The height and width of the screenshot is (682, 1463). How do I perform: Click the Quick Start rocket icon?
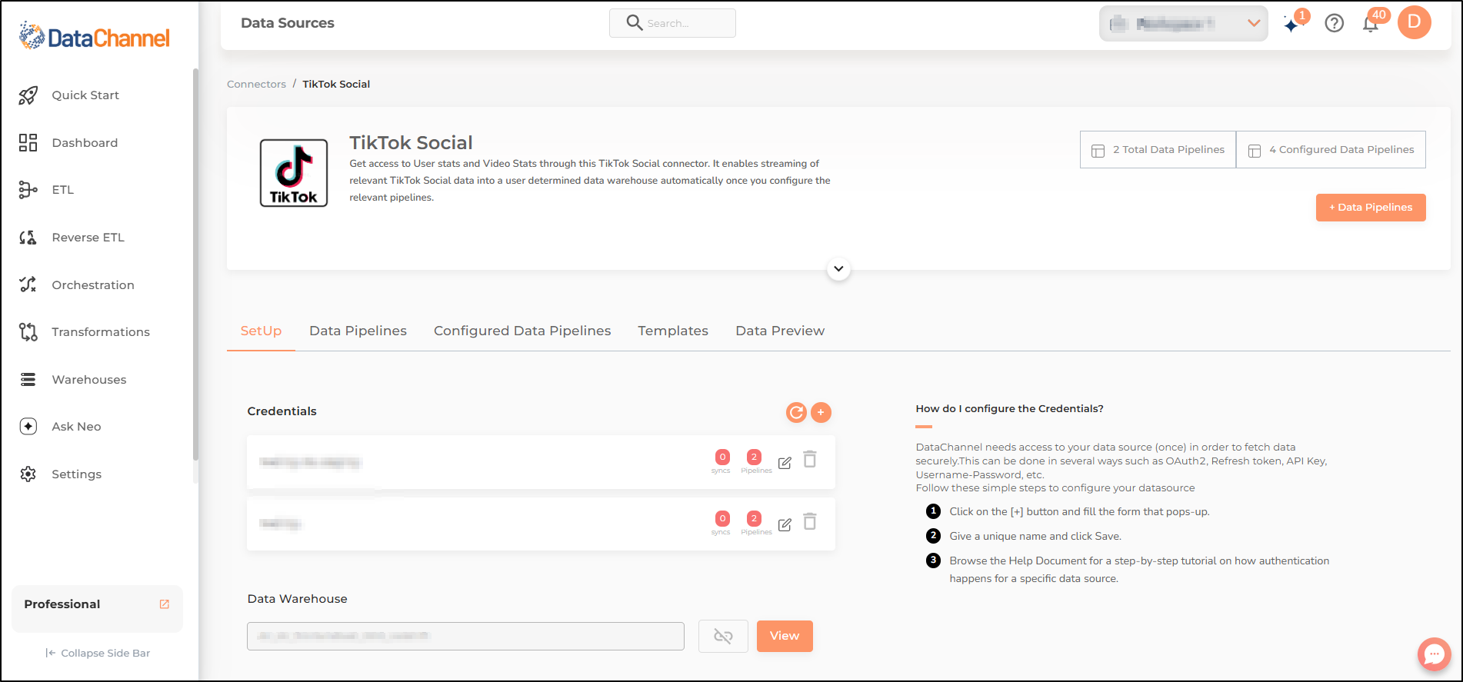click(28, 95)
